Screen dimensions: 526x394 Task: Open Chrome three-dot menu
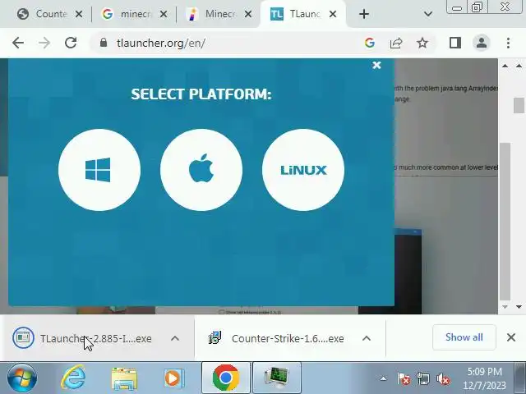(508, 43)
